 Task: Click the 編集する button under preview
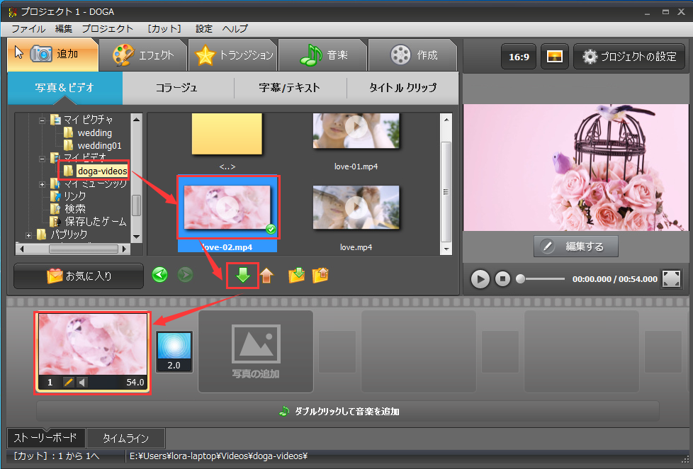pos(575,247)
